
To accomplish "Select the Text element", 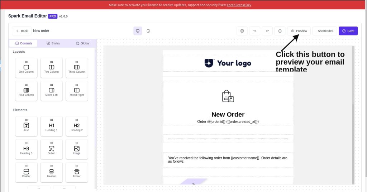I will click(26, 126).
